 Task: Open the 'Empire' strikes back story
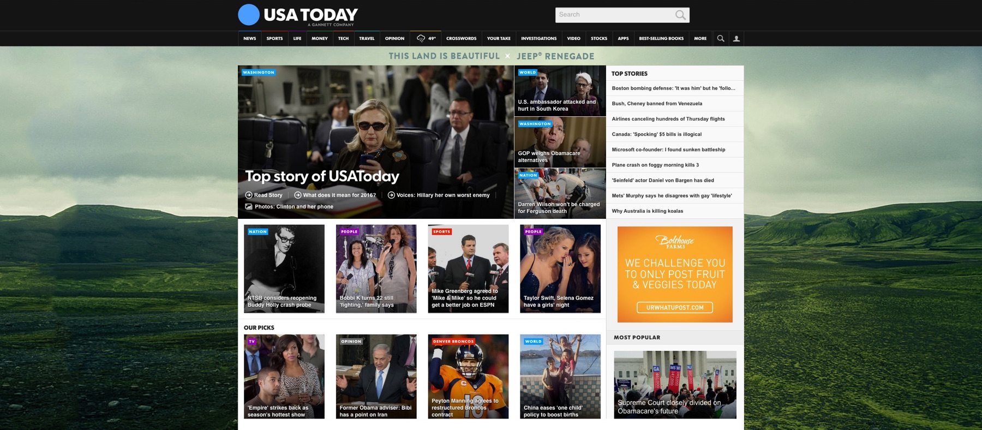coord(284,377)
